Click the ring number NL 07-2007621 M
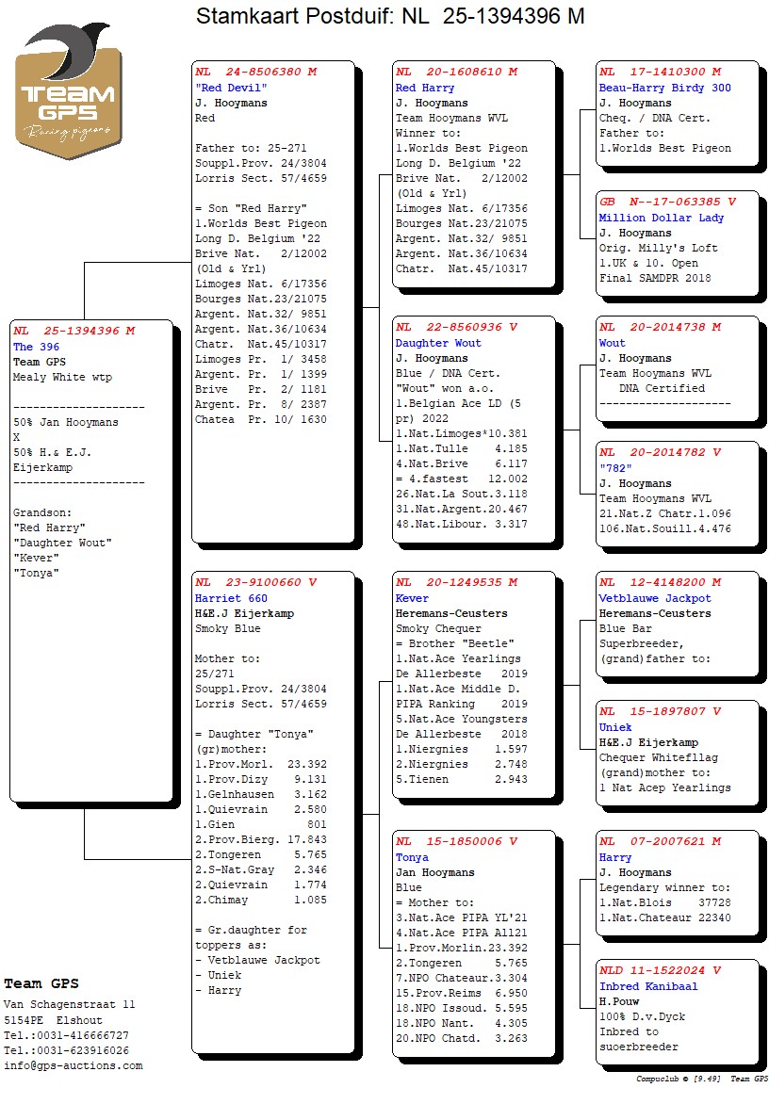Viewport: 769px width, 1104px height. pyautogui.click(x=660, y=841)
